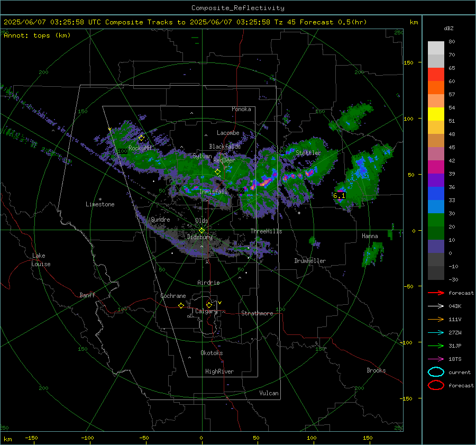Select the cyan 27ZW arrow symbol
Viewport: 476px width, 445px height.
tap(436, 333)
